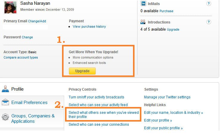Click the Introductions Upgrade link
Image resolution: width=221 pixels, height=137 pixels.
[173, 29]
